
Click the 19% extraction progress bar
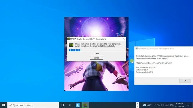(x=96, y=50)
